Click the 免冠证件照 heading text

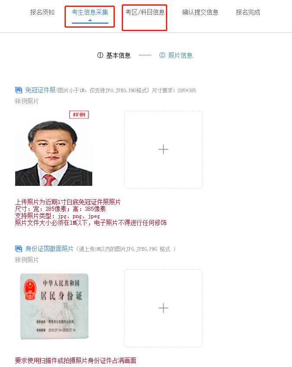click(40, 90)
